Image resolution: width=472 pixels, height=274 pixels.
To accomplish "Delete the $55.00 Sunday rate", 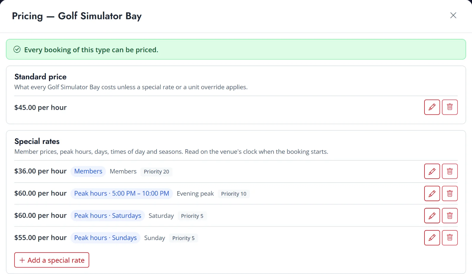I will 450,238.
